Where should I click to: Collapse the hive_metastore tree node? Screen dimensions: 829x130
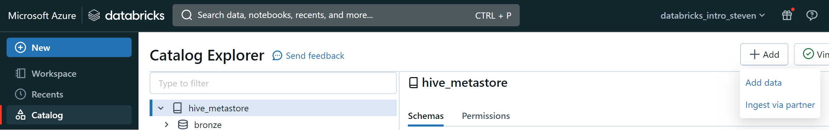click(x=161, y=108)
